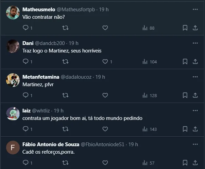205x169 pixels.
Task: Click Fábio Antonio de Souza's F avatar
Action: tap(13, 148)
